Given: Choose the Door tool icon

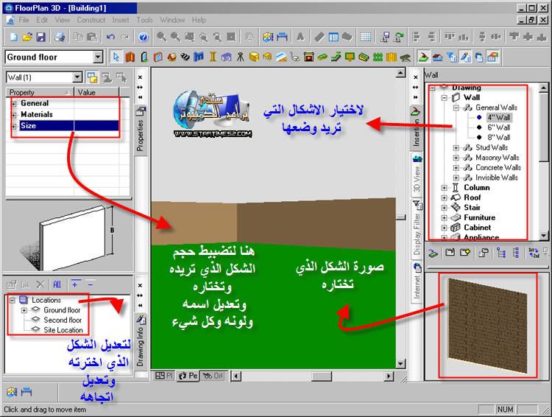Looking at the screenshot, I should click(144, 57).
